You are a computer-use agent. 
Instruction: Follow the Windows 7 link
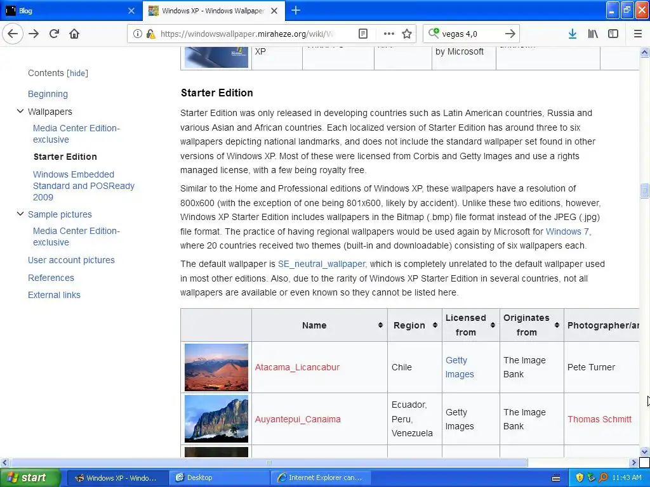(567, 231)
